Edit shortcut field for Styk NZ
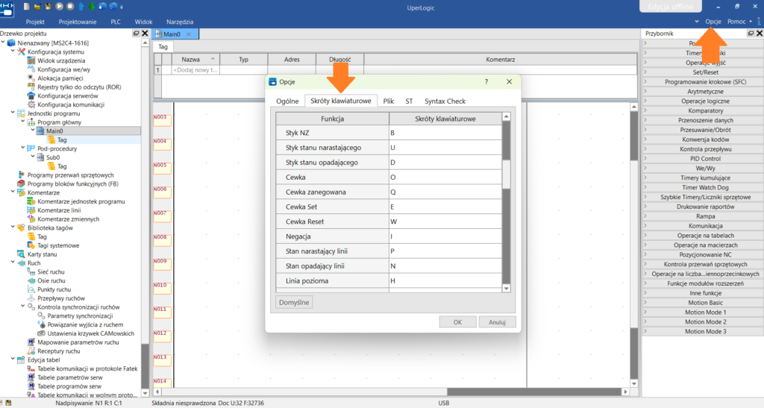764x408 pixels. click(445, 133)
